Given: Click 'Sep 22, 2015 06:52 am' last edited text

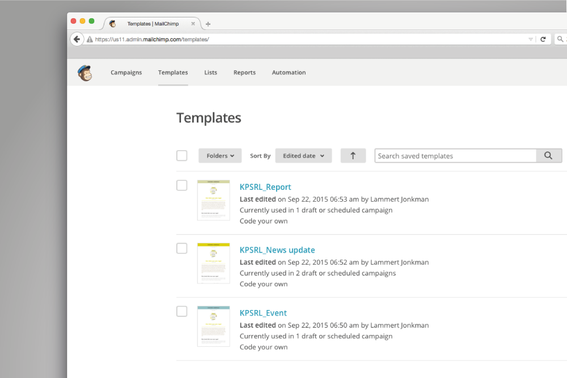Looking at the screenshot, I should coord(323,262).
